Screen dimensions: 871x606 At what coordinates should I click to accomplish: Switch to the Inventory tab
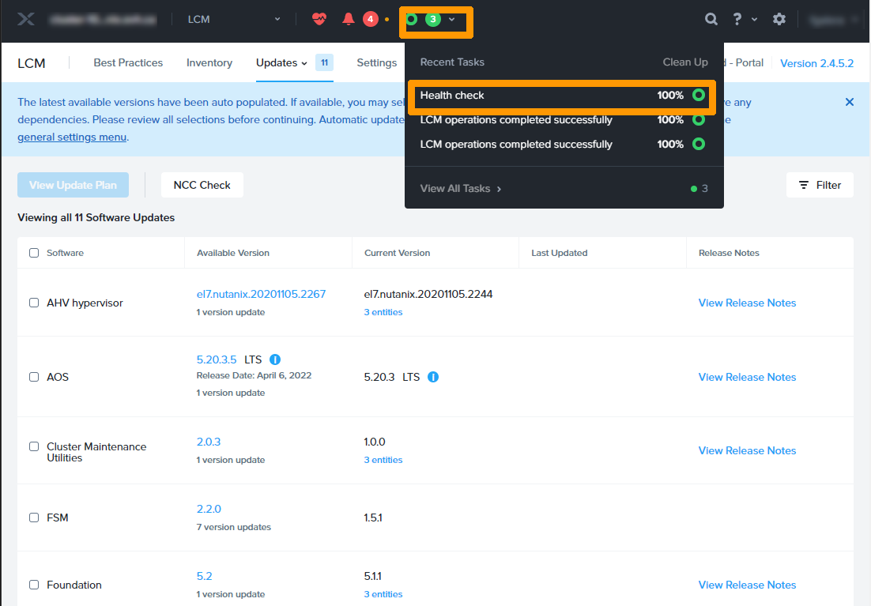tap(209, 62)
